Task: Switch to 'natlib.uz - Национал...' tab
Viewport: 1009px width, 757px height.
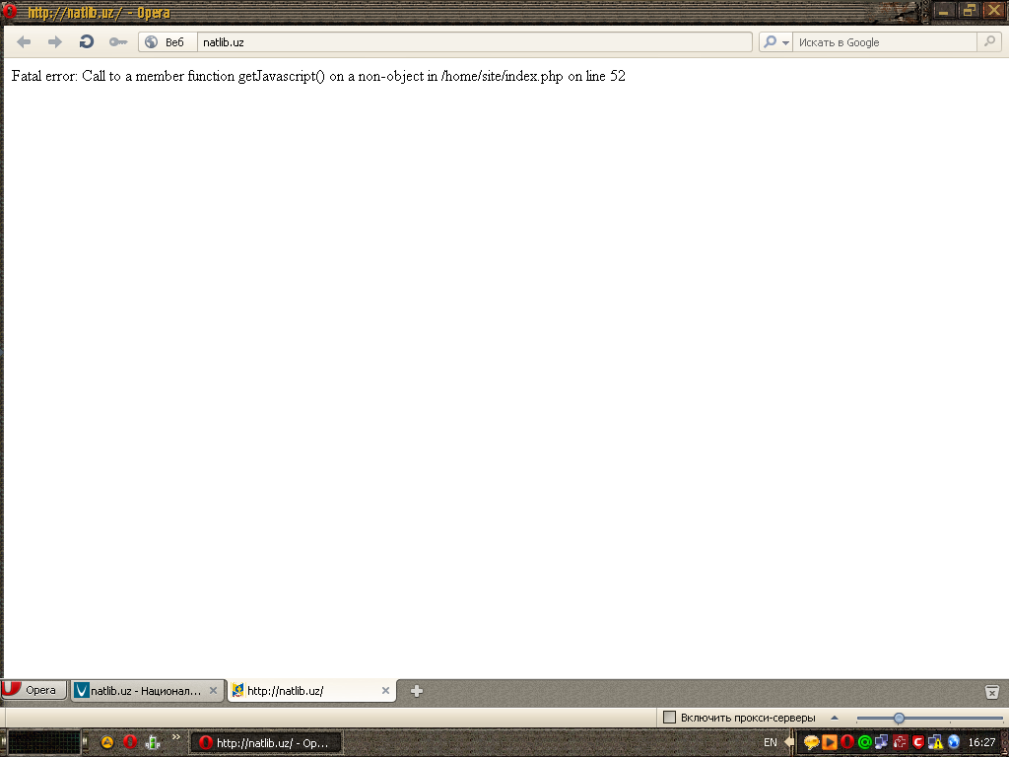Action: [138, 691]
